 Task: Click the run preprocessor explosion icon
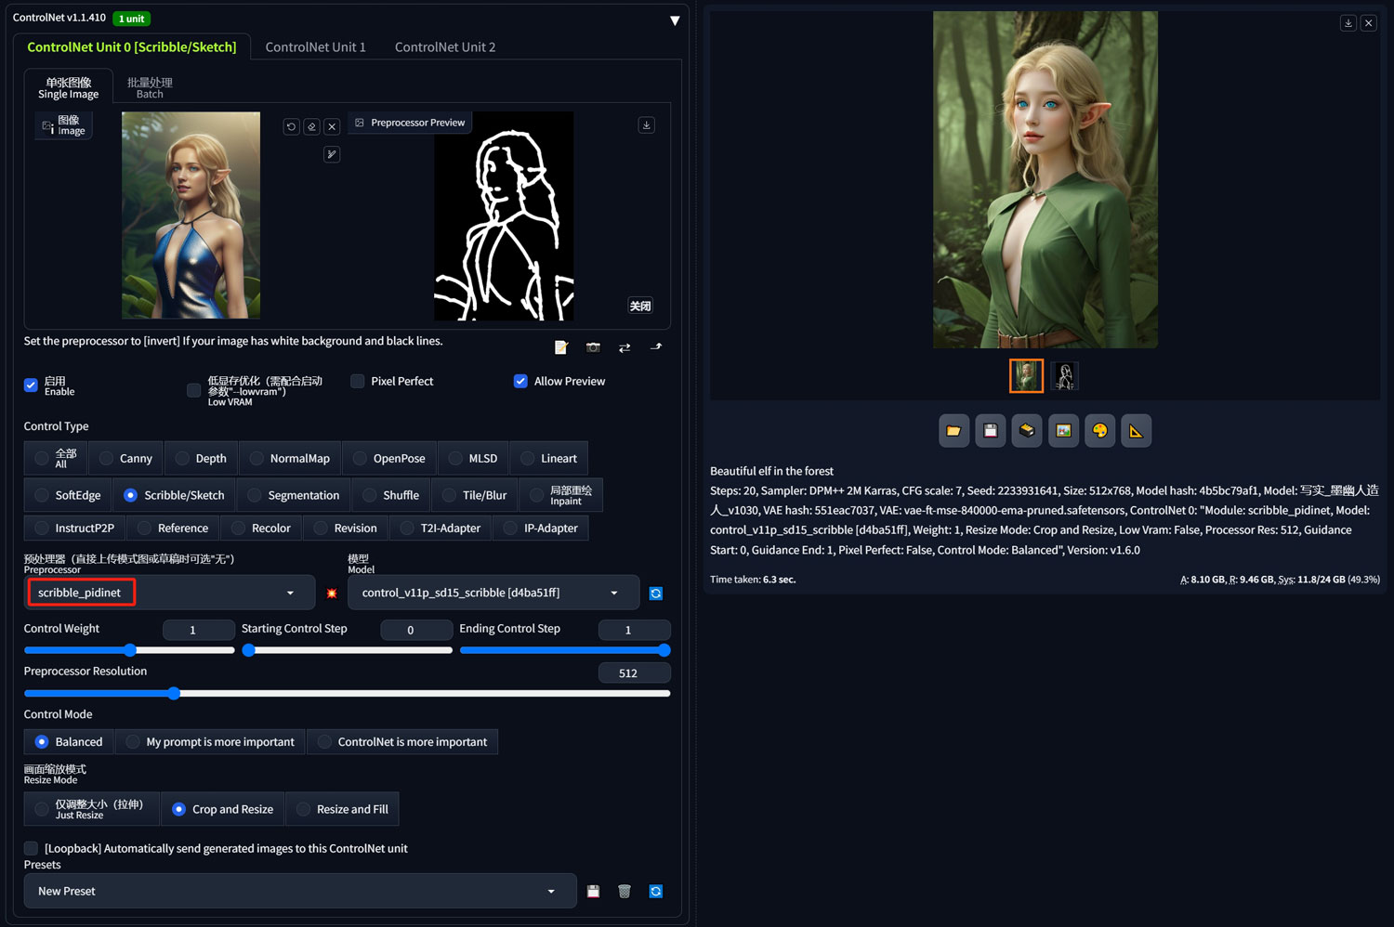pyautogui.click(x=332, y=594)
